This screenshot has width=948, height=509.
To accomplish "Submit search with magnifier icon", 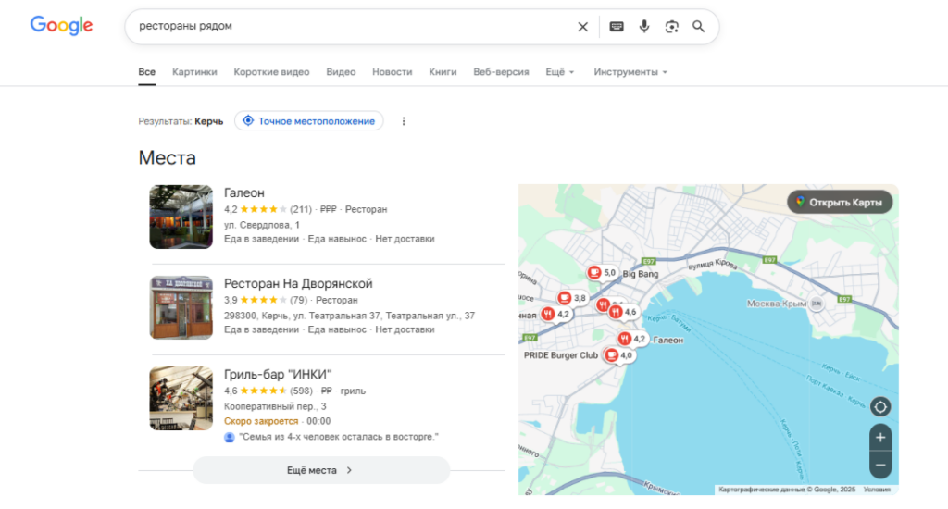I will 698,27.
